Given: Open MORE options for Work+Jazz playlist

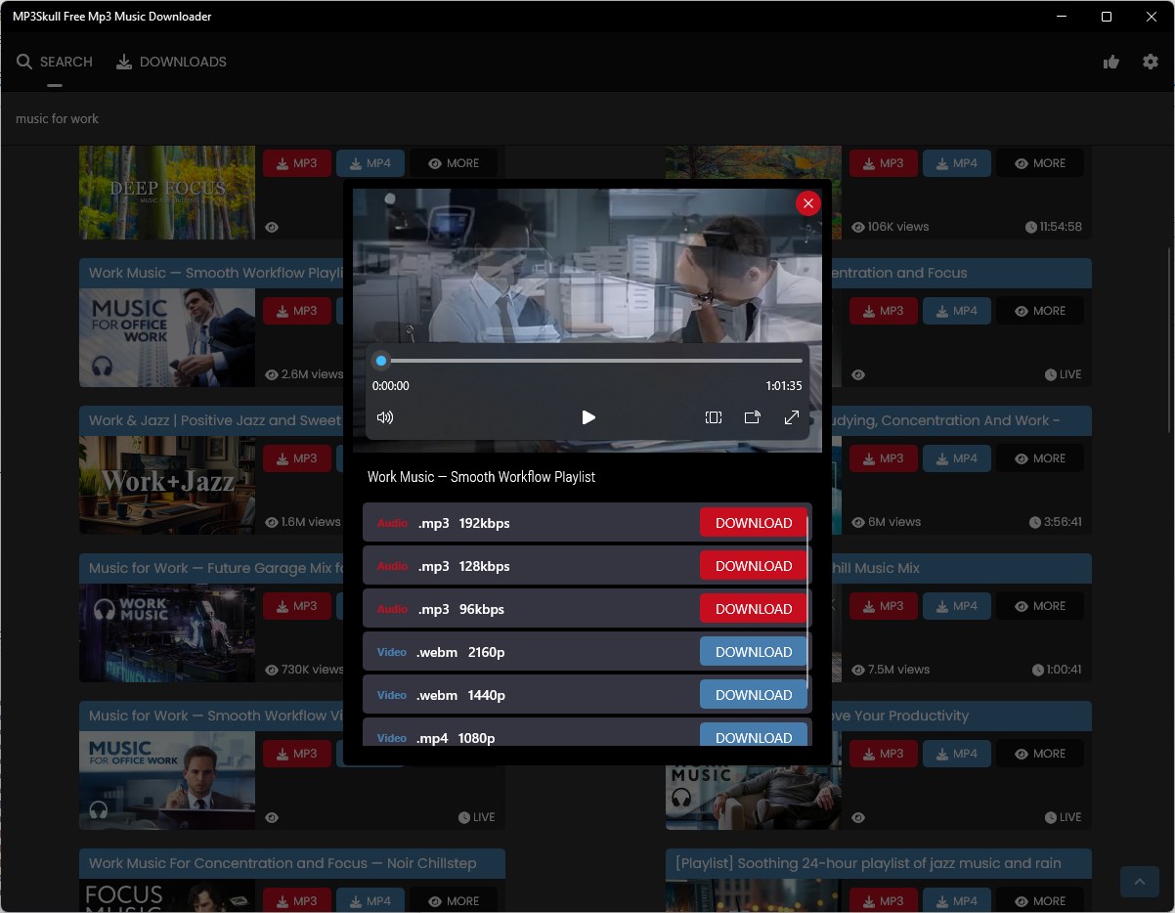Looking at the screenshot, I should point(454,457).
